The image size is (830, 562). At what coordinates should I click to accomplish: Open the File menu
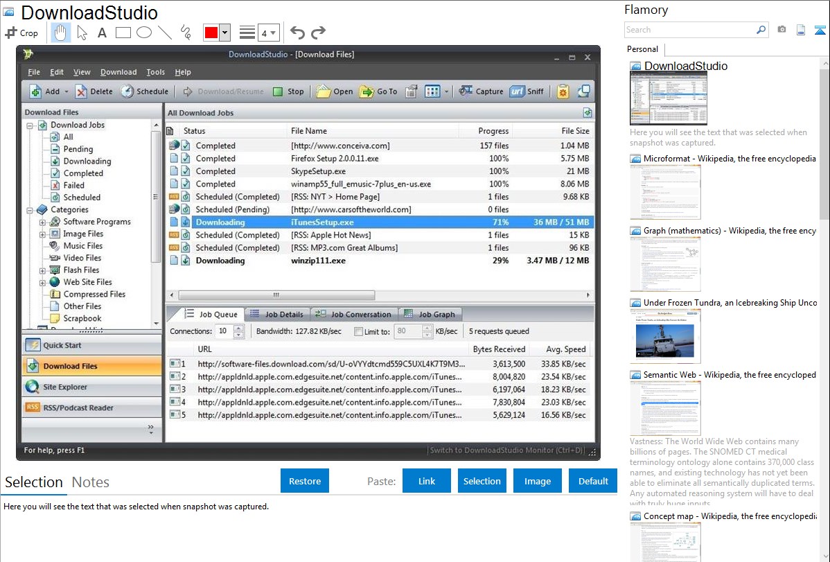(x=34, y=72)
